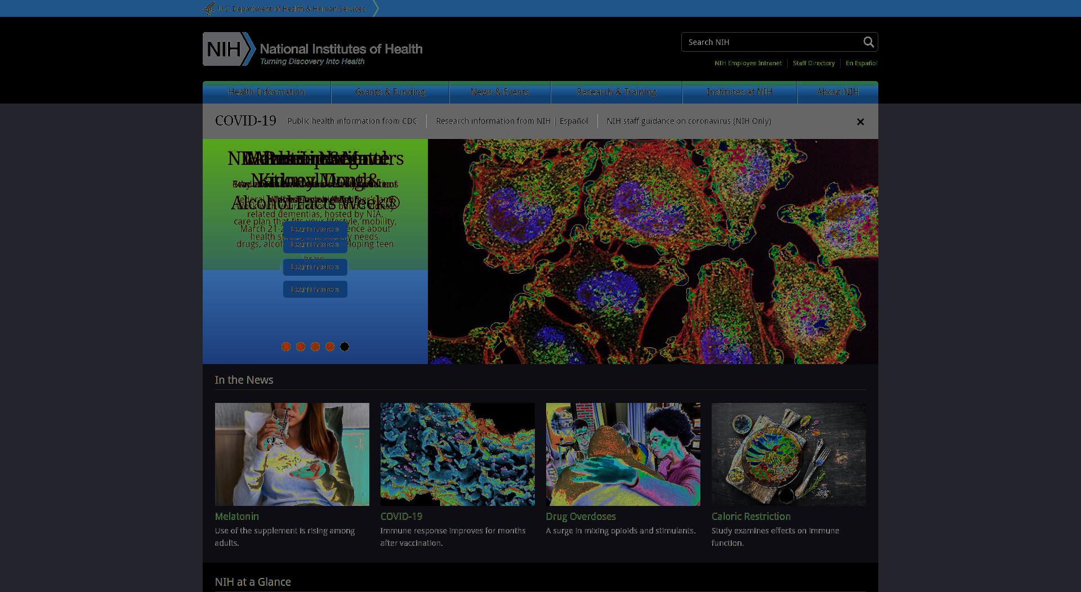The width and height of the screenshot is (1081, 592).
Task: Click the COVID-19 banner title
Action: point(245,121)
